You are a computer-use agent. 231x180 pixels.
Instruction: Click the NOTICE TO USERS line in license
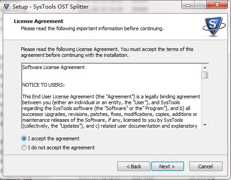click(x=43, y=85)
